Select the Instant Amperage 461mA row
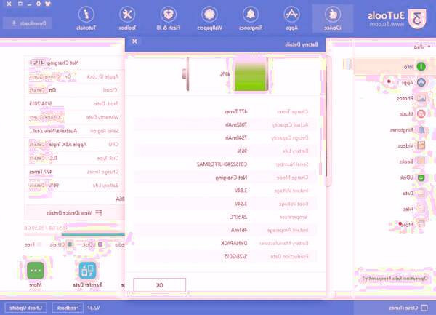This screenshot has height=315, width=436. point(225,230)
